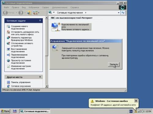Screen dimensions: 153x114
Task: Open the Views toolbar icon
Action: pos(35,13)
